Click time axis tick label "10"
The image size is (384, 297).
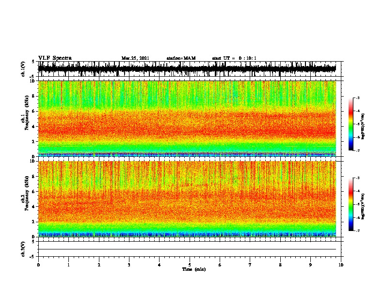341,265
